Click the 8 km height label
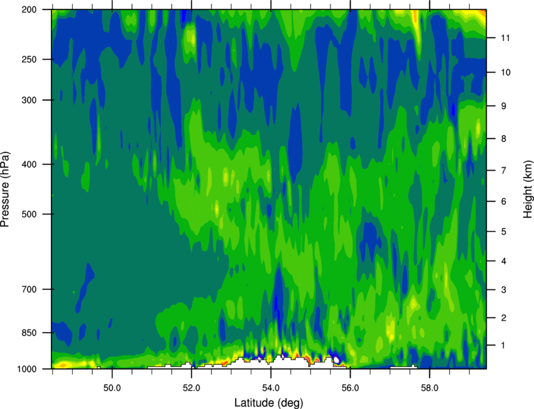 [x=504, y=138]
